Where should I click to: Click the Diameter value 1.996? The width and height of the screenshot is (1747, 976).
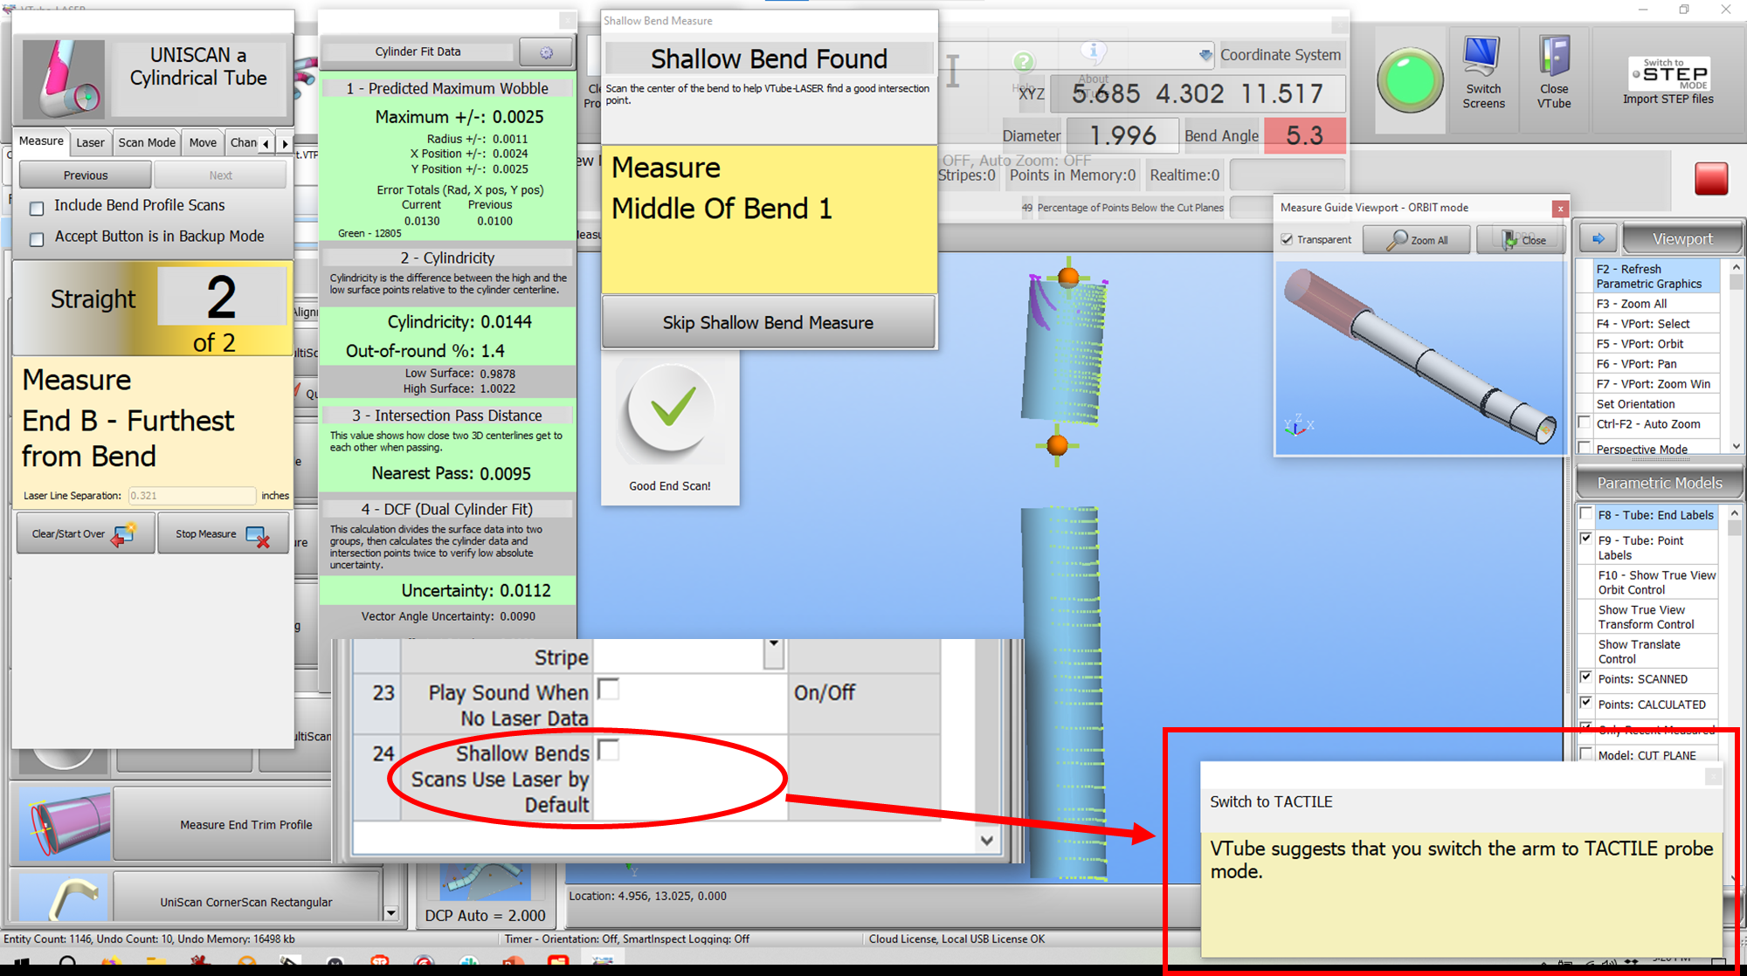click(1122, 135)
